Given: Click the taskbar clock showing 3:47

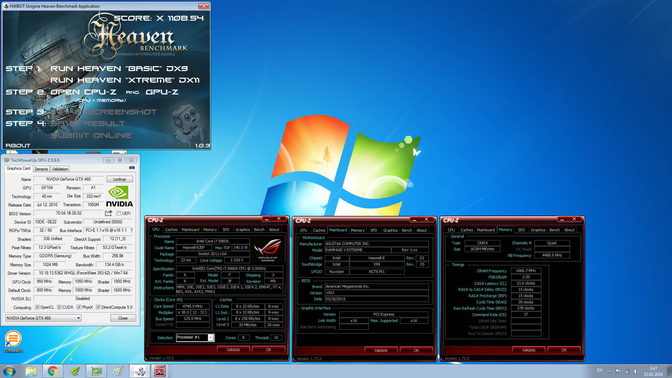Looking at the screenshot, I should (x=653, y=371).
